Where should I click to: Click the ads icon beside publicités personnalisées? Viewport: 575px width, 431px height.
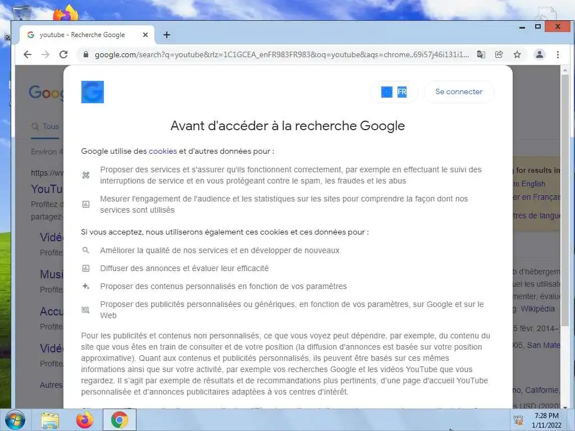(x=86, y=310)
